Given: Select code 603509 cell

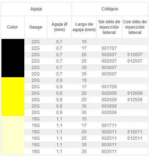Looking at the screenshot, I should tap(109, 113).
